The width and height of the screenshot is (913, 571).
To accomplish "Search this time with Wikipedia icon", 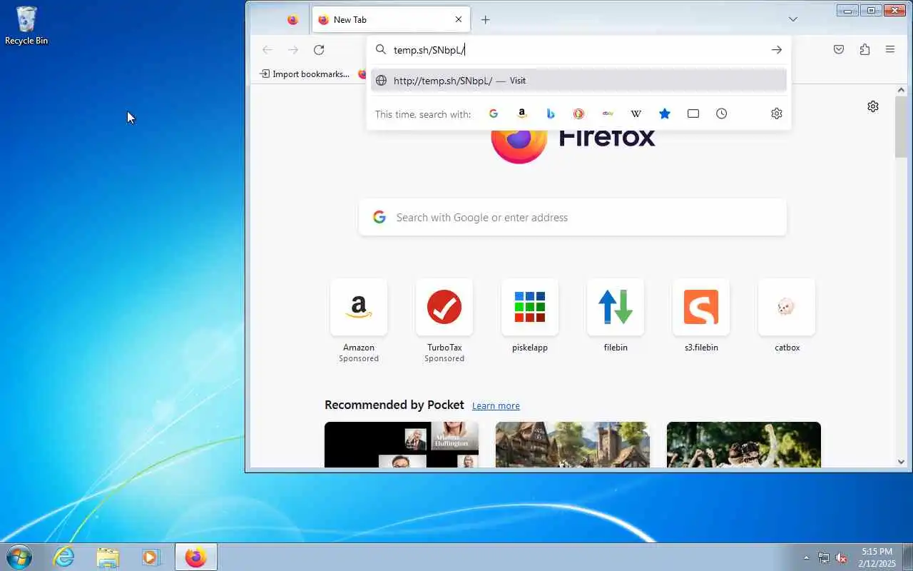I will pos(636,113).
